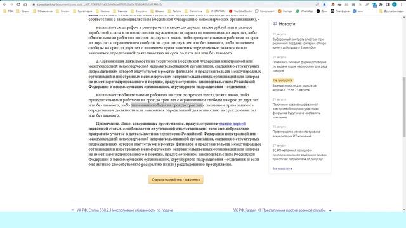Expand the Объявления bookmark folder
Image resolution: width=406 pixels, height=228 pixels.
tap(43, 11)
